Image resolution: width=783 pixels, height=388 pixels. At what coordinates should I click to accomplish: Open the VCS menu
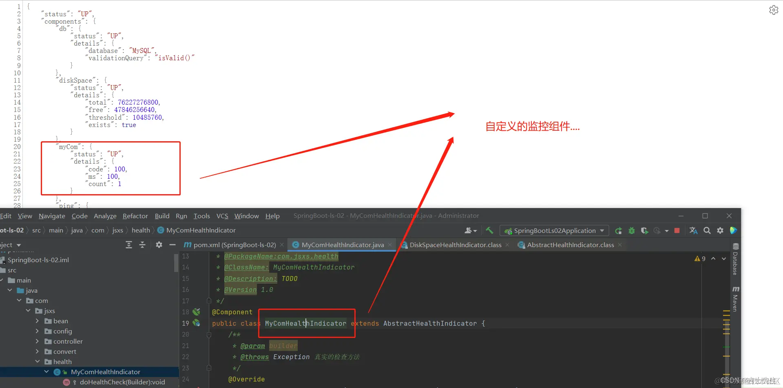coord(222,216)
